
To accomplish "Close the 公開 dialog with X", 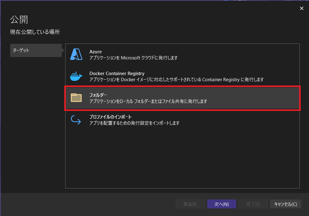I will click(302, 8).
